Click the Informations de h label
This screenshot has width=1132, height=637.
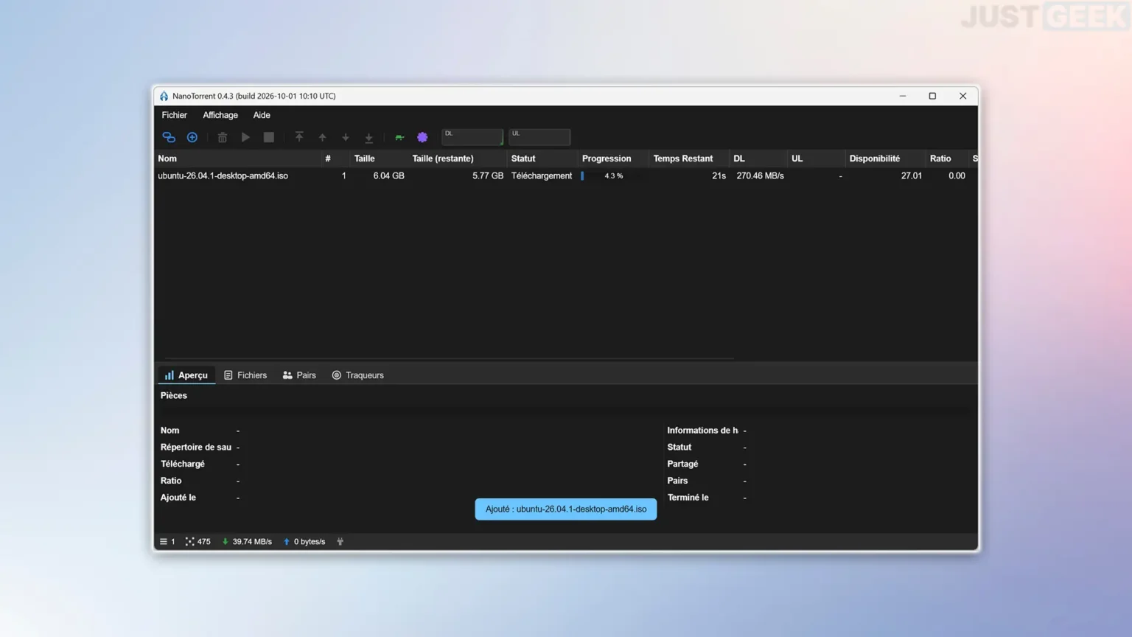[702, 431]
